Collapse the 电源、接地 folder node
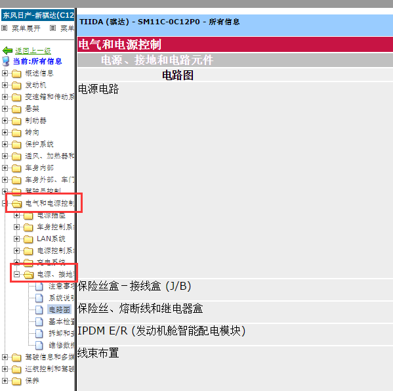This screenshot has height=391, width=393. point(16,274)
